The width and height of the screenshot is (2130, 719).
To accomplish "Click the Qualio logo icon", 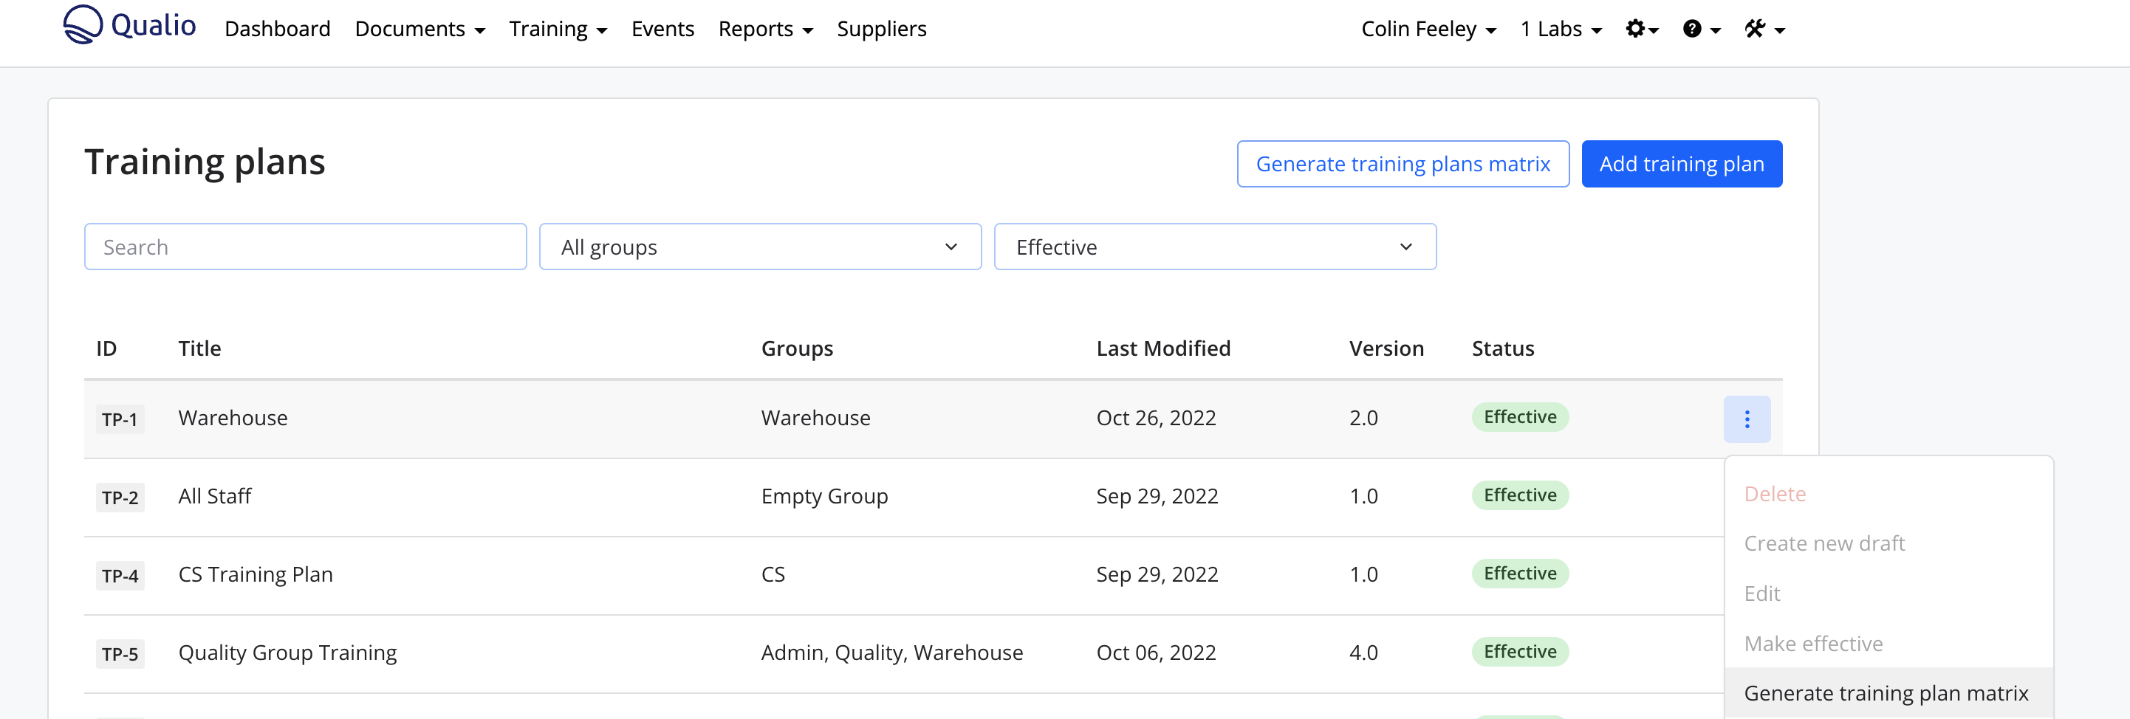I will click(83, 25).
